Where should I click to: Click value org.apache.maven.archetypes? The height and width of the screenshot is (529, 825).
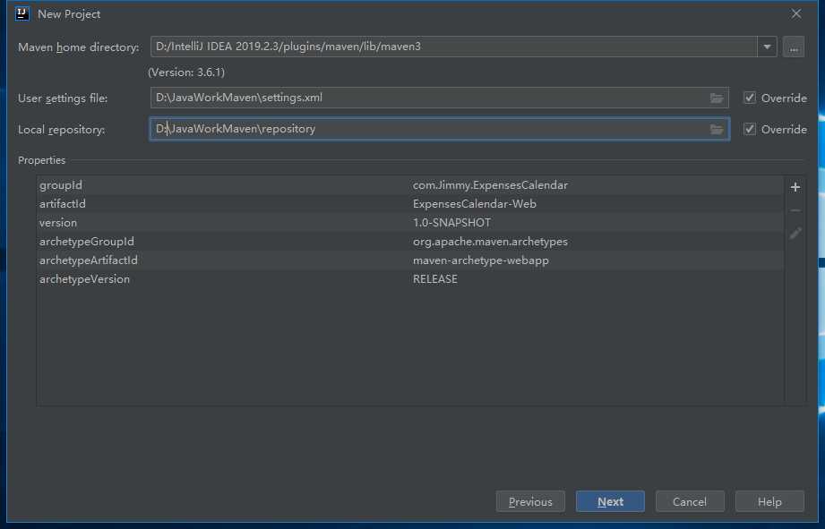tap(490, 242)
